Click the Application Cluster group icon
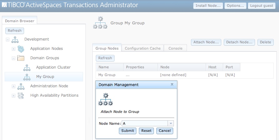Image resolution: width=279 pixels, height=140 pixels. [27, 68]
